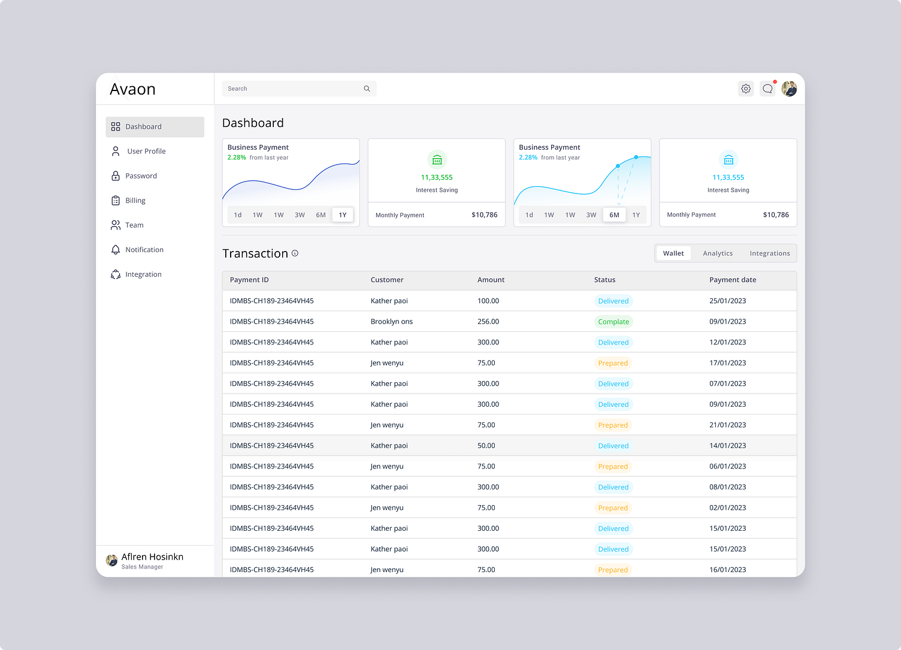Viewport: 901px width, 650px height.
Task: Click the top-right user avatar
Action: (x=789, y=89)
